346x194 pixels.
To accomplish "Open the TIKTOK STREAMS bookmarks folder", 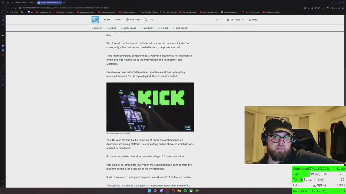I will (x=169, y=12).
